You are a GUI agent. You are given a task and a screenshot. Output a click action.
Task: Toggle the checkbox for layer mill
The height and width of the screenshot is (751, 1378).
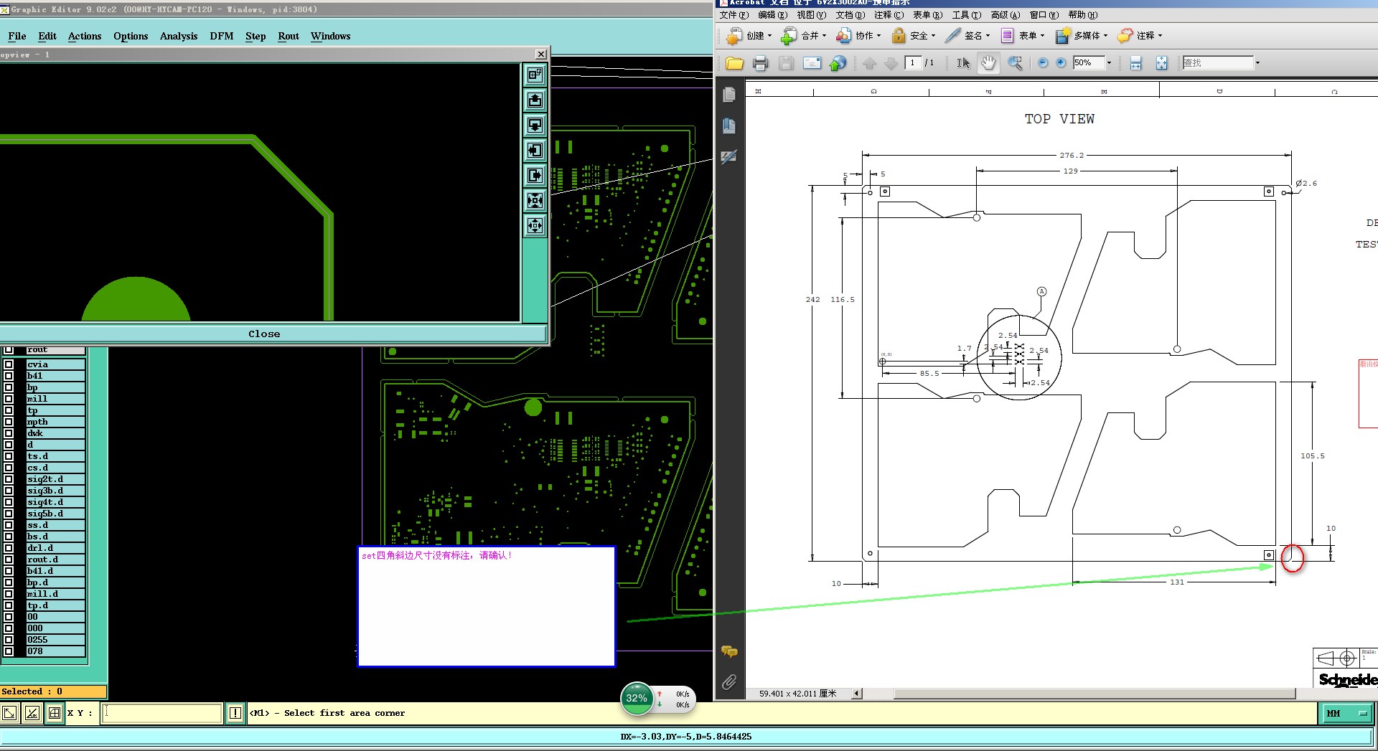tap(9, 399)
